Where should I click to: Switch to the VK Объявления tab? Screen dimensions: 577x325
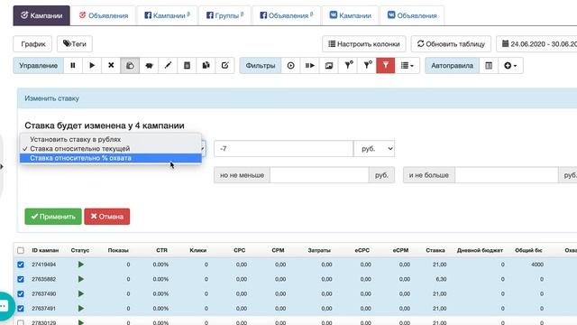tap(412, 15)
